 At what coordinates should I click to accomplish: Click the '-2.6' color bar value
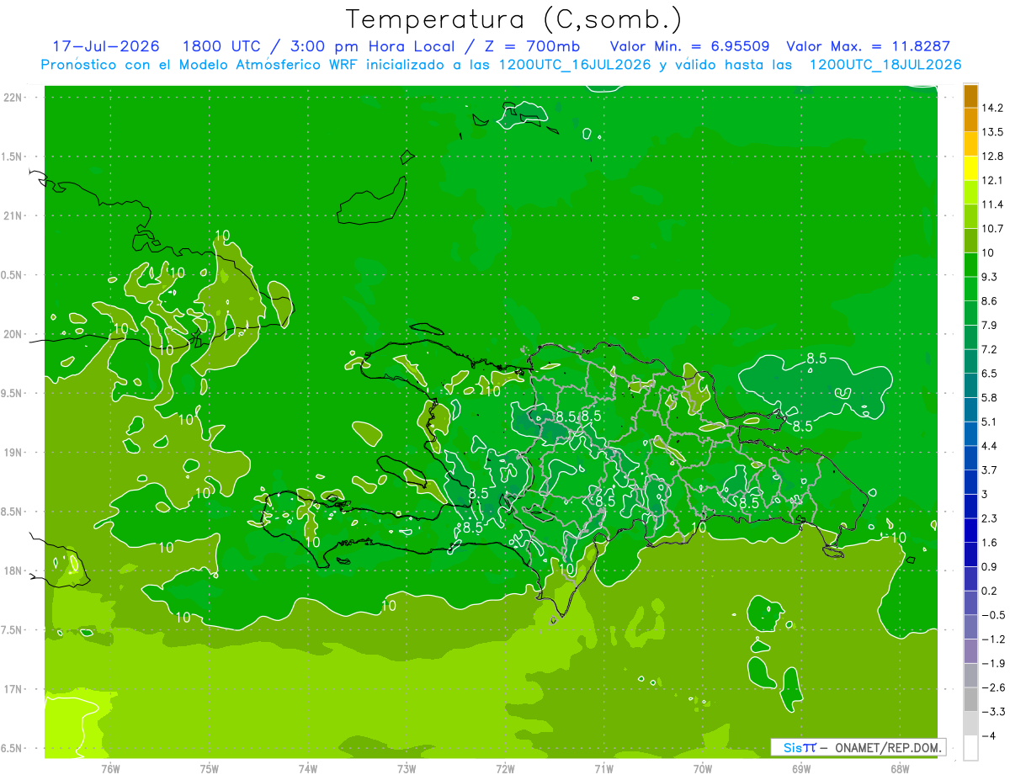point(992,687)
